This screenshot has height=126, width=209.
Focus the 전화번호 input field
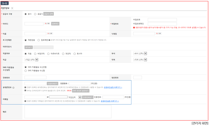35,77
